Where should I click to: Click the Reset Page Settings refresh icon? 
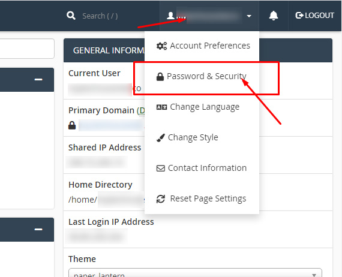pyautogui.click(x=161, y=199)
